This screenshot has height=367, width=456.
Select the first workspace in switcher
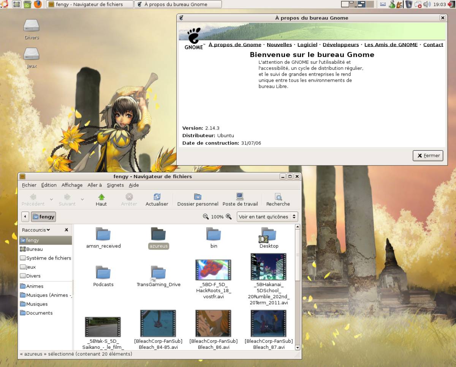pyautogui.click(x=345, y=5)
